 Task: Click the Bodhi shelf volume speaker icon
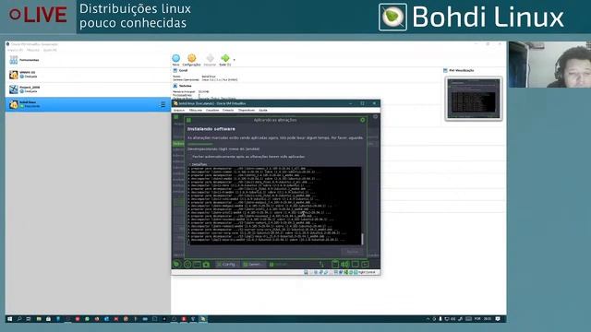pos(344,265)
